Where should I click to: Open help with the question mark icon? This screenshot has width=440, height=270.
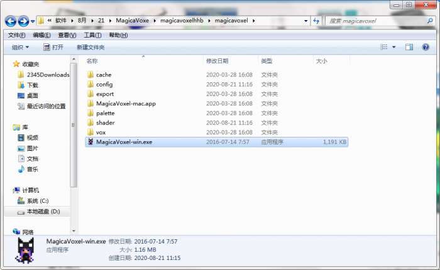tap(426, 47)
